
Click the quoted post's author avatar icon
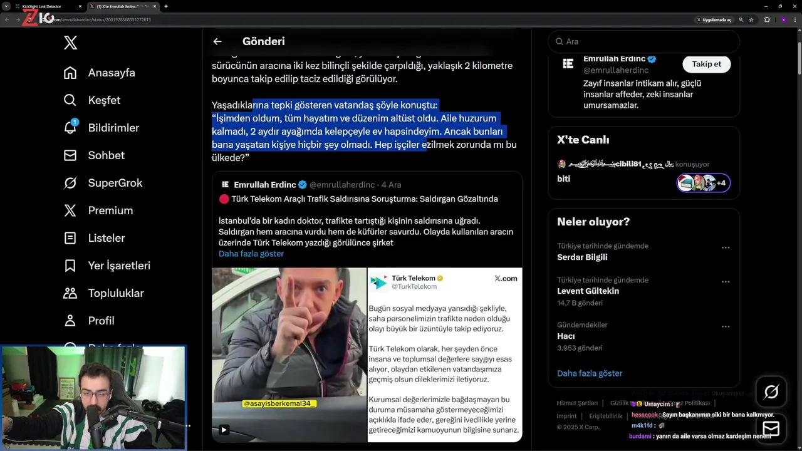click(225, 185)
